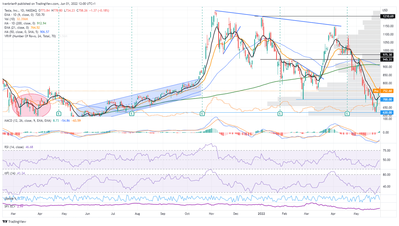Select the EMA 21 indicator legend
Screen dimensions: 399x226
[x=22, y=28]
